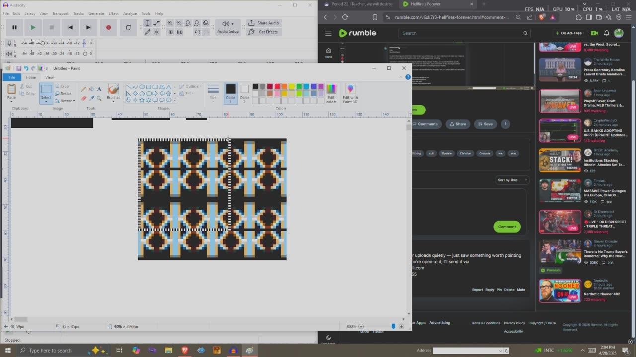Skip to start in Audacity

click(x=70, y=27)
